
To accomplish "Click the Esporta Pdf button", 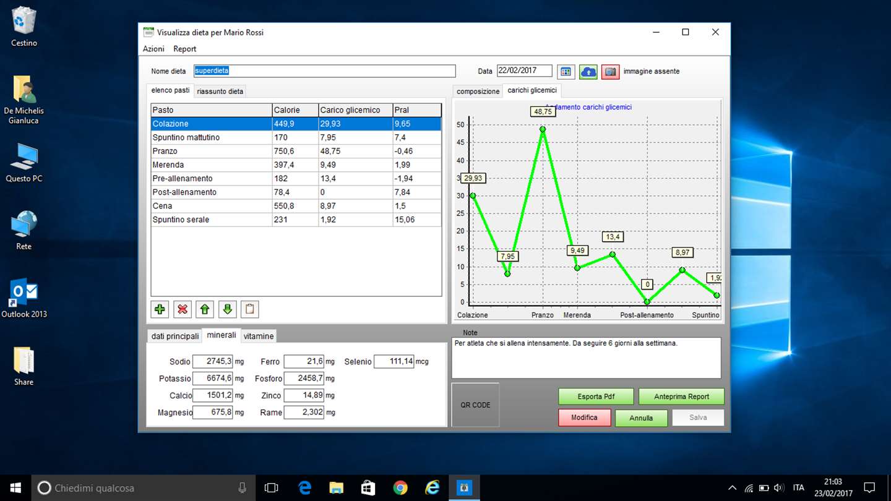I will (x=596, y=396).
